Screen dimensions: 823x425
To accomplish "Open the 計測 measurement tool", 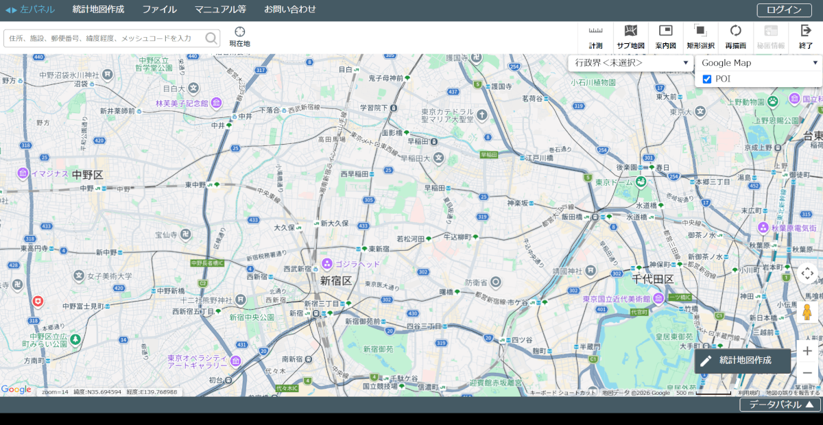I will click(595, 37).
